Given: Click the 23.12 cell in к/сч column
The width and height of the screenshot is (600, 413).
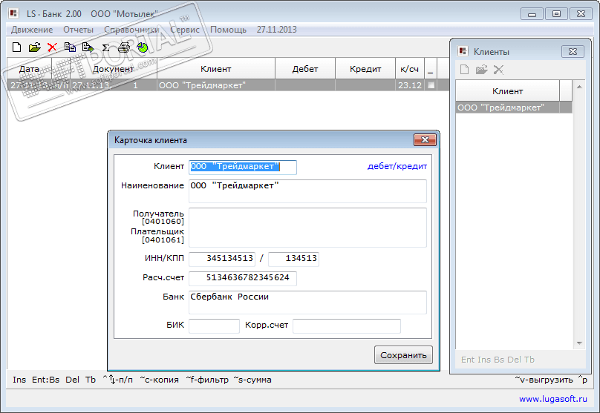Looking at the screenshot, I should pyautogui.click(x=409, y=85).
